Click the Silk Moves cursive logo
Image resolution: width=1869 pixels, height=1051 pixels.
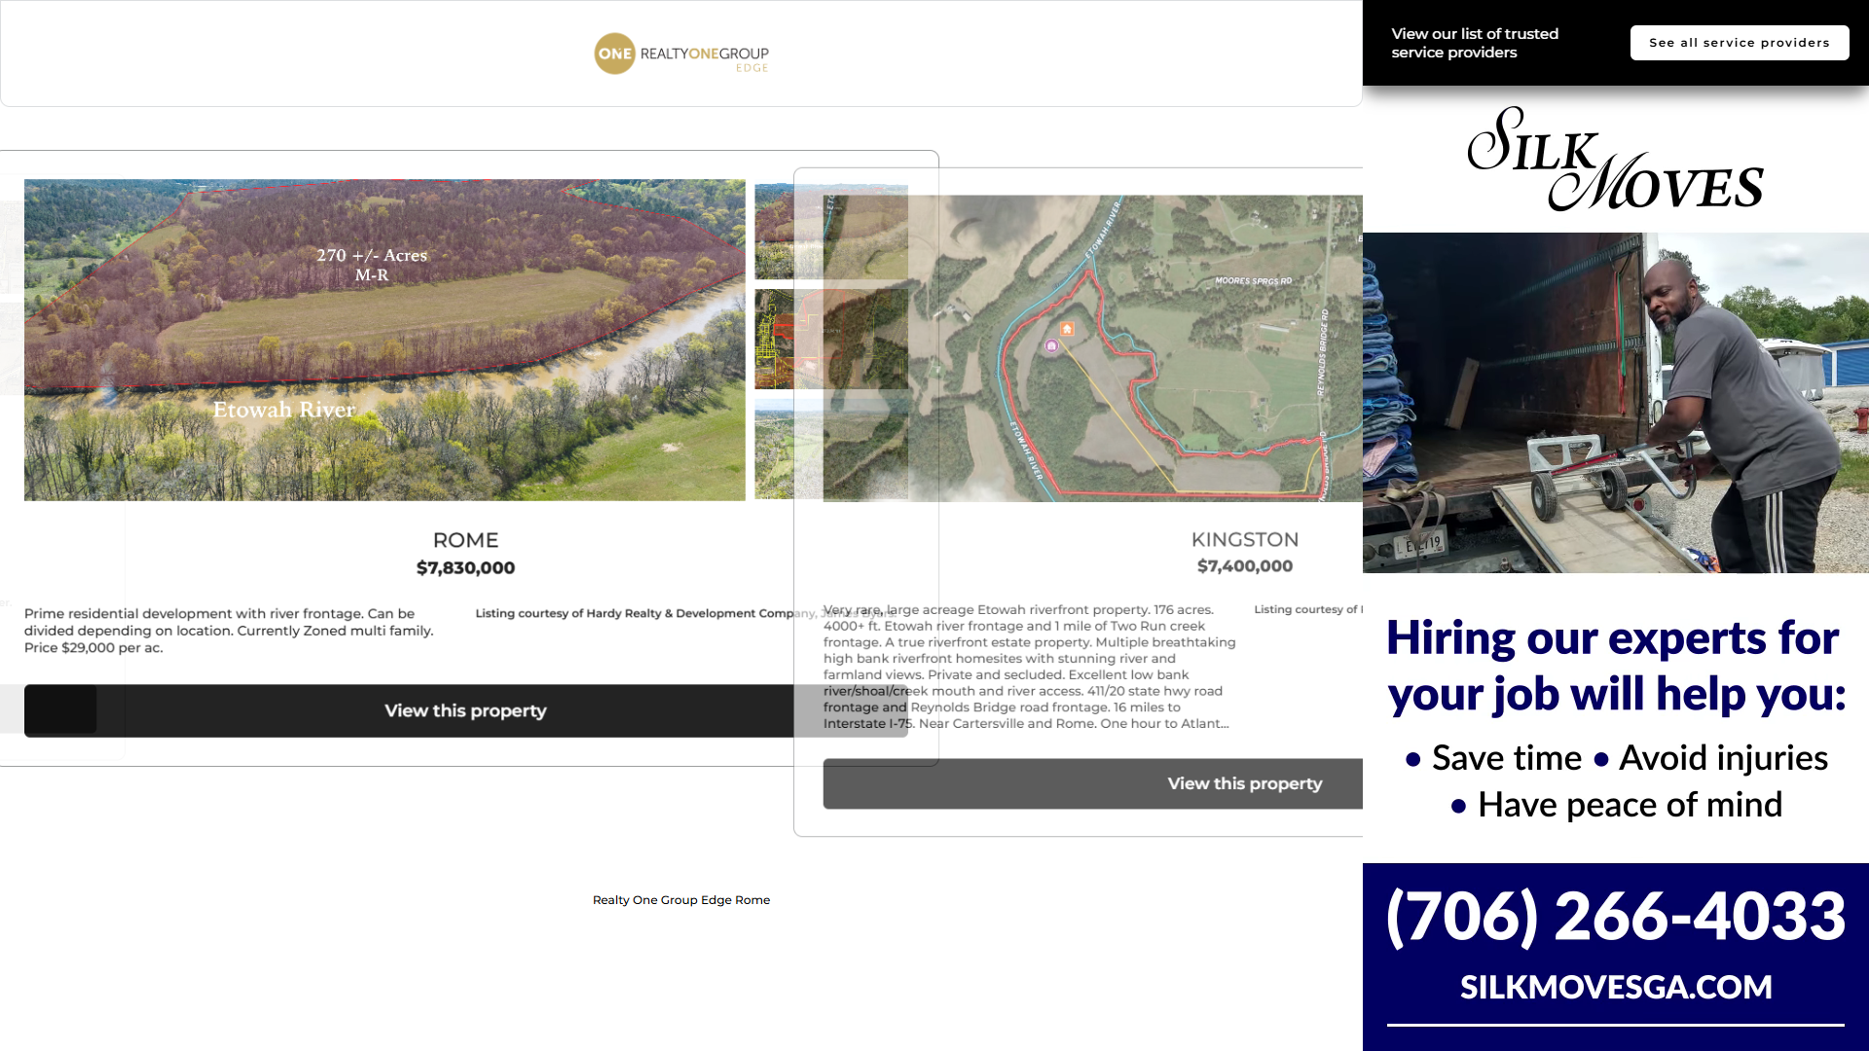(x=1615, y=161)
